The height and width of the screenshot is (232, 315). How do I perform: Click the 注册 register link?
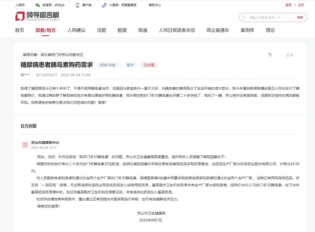pos(301,5)
